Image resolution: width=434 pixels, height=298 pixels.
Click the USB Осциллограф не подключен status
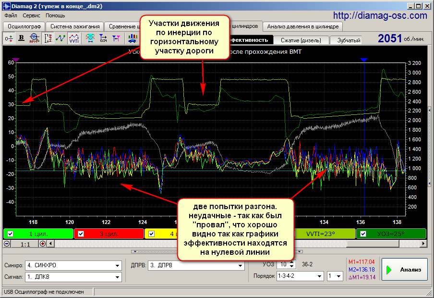click(44, 292)
